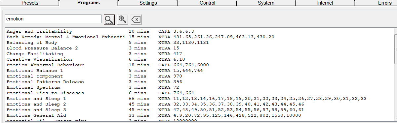Screen dimensions: 397x123
Task: Go to the System tab
Action: (266, 3)
